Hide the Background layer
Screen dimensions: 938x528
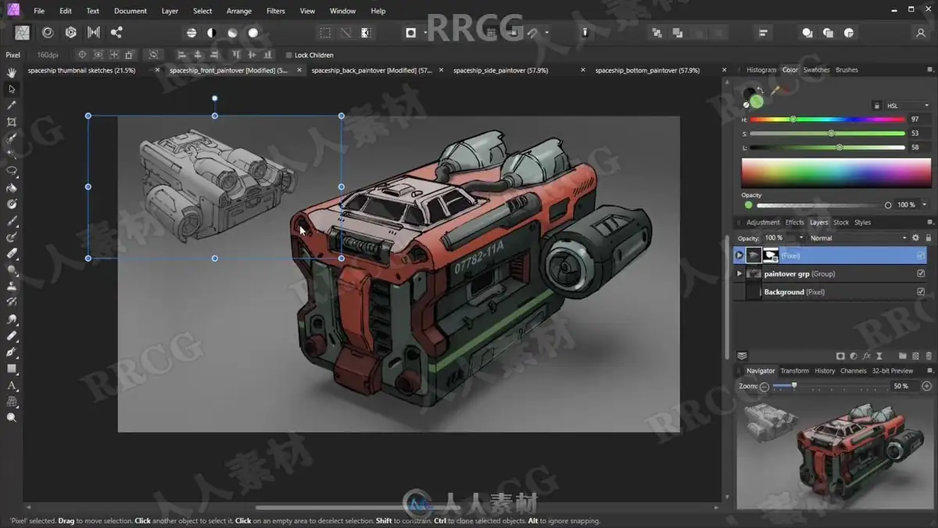(x=921, y=291)
